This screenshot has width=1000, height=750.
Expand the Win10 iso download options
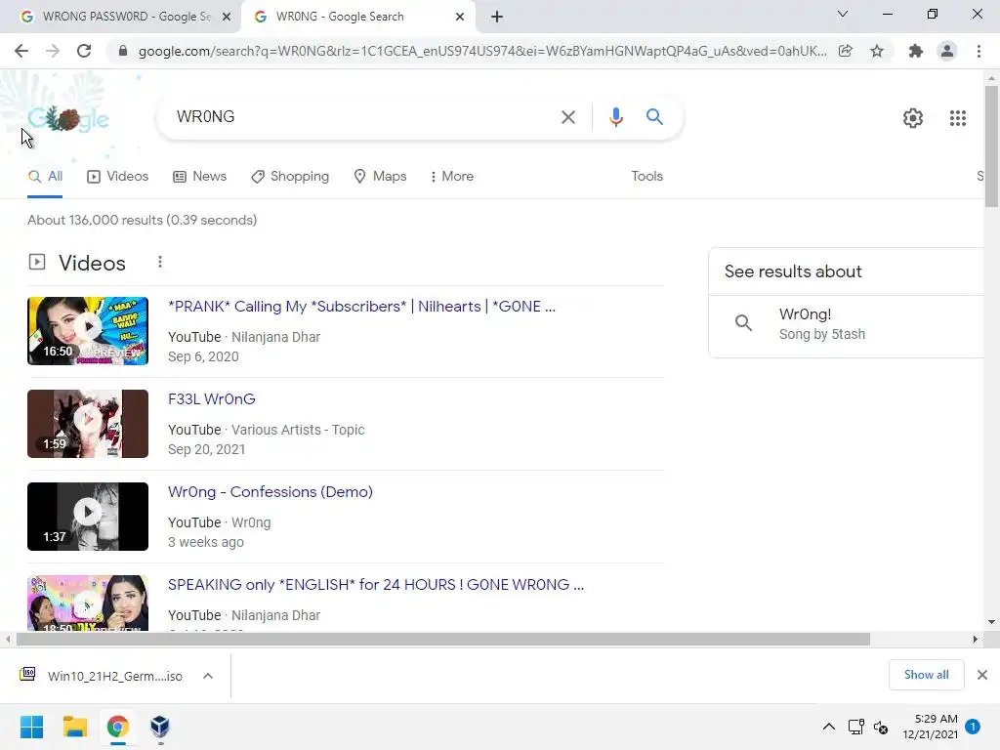pos(208,676)
